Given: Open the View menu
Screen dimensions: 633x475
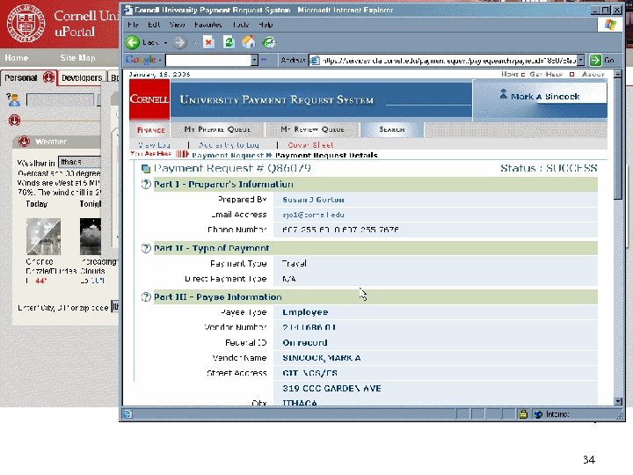Looking at the screenshot, I should tap(177, 25).
